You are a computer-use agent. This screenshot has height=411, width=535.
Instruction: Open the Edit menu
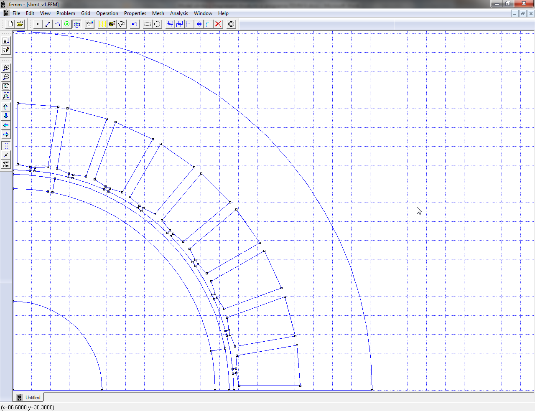(x=30, y=13)
